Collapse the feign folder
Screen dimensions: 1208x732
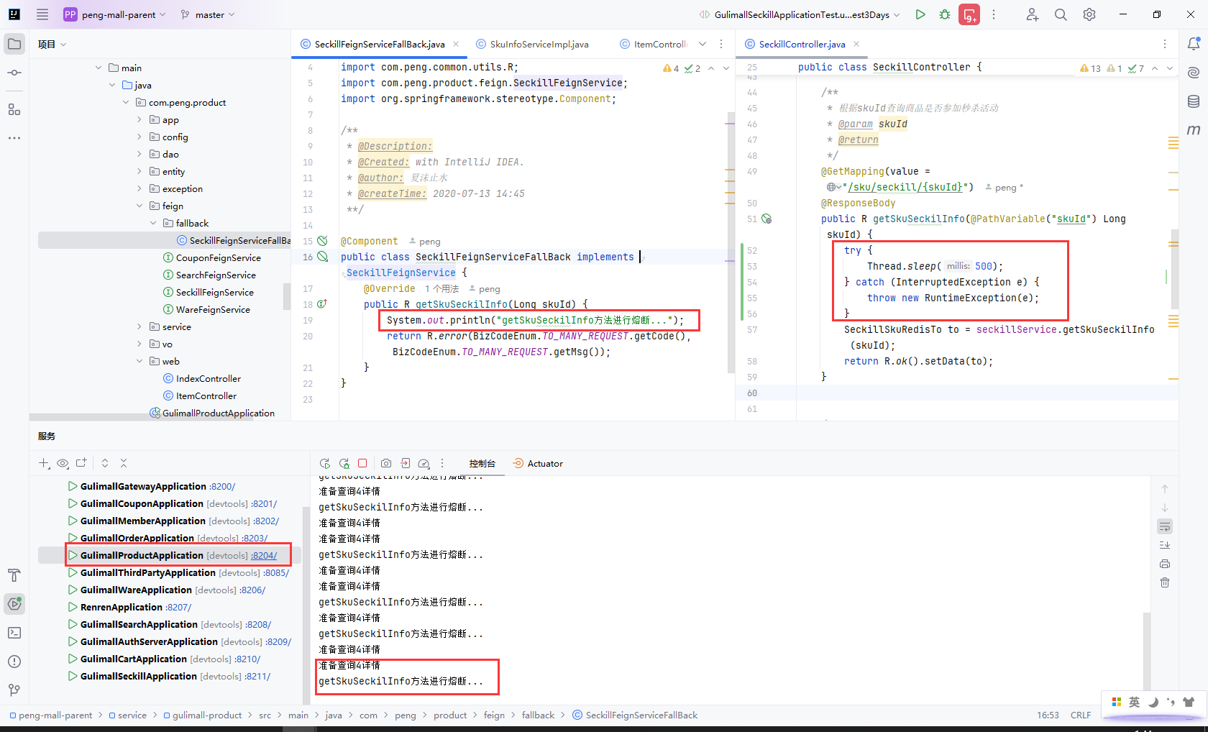[139, 206]
